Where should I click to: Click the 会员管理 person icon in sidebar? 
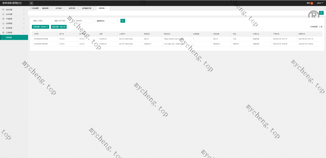[4, 23]
